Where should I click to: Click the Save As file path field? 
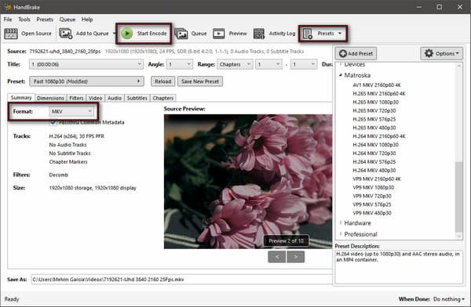coord(182,280)
